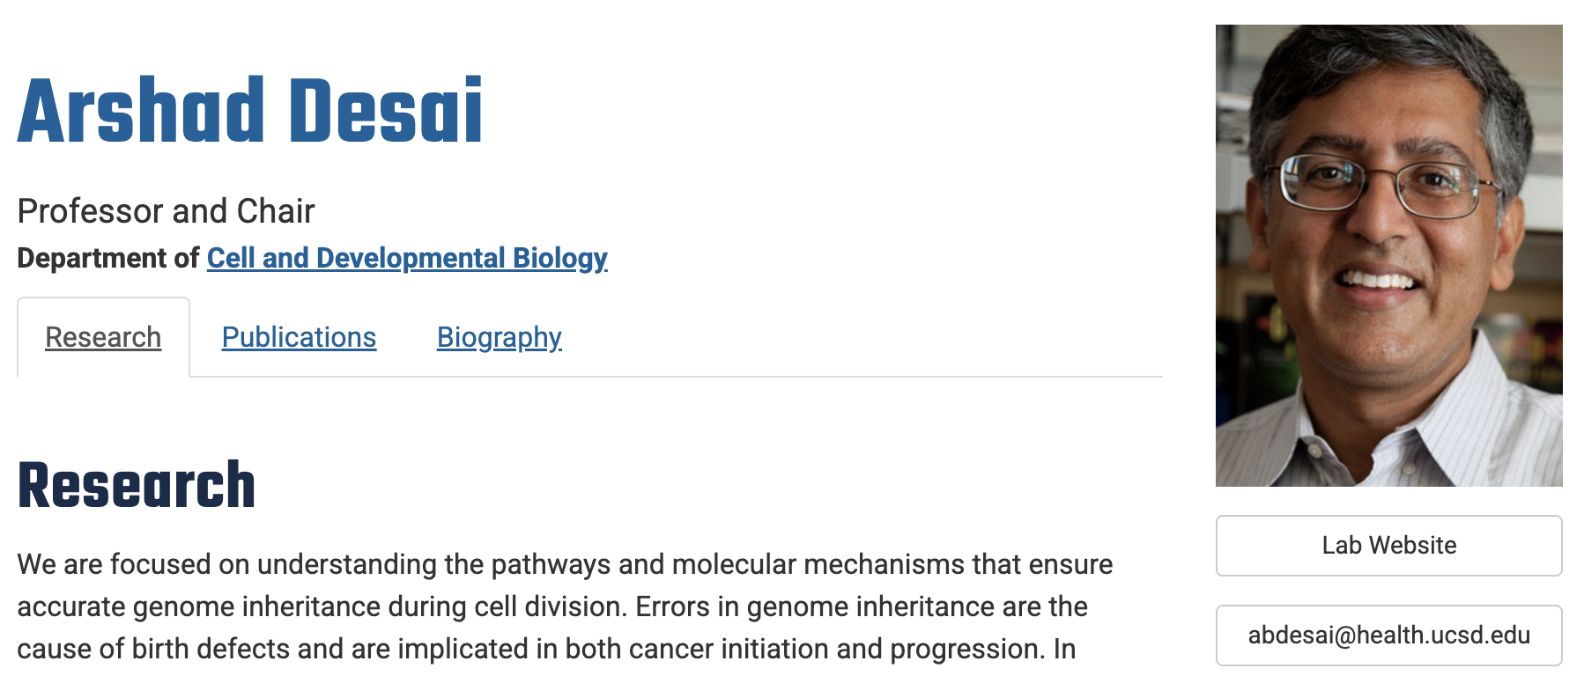The height and width of the screenshot is (676, 1584).
Task: Click the Arshad Desai page heading
Action: tap(250, 110)
